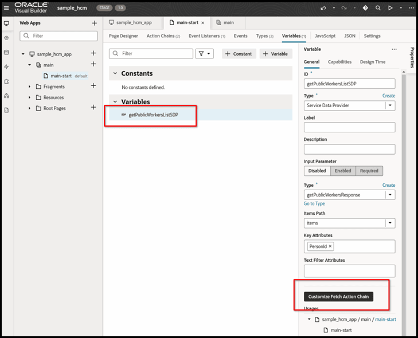Click plus icon next to Root Pages
418x338 pixels.
pos(93,107)
